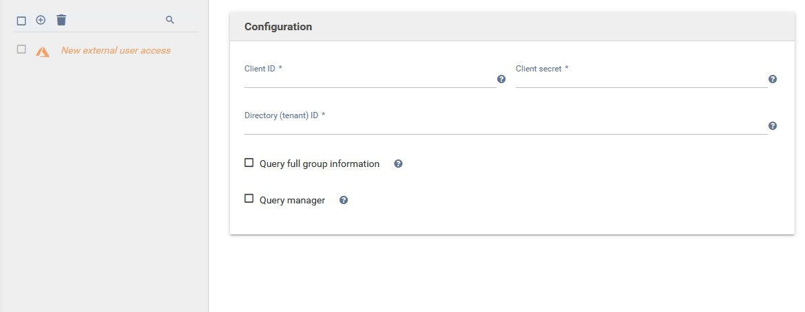Screen dimensions: 805x312
Task: Toggle the select-all checkbox in list toolbar
Action: coord(21,21)
